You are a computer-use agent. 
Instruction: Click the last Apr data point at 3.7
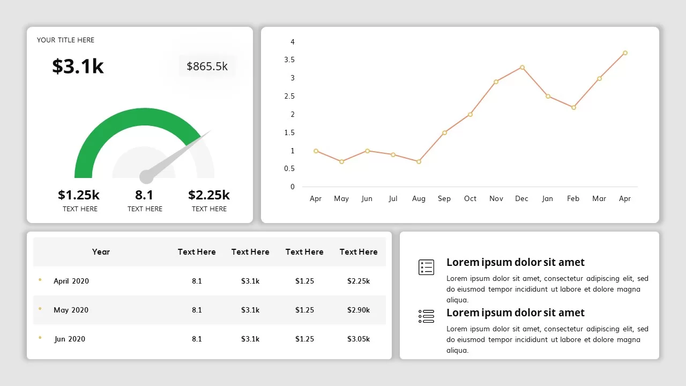[x=625, y=53]
